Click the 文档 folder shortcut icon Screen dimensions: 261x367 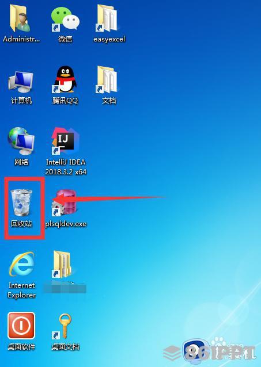(x=107, y=79)
